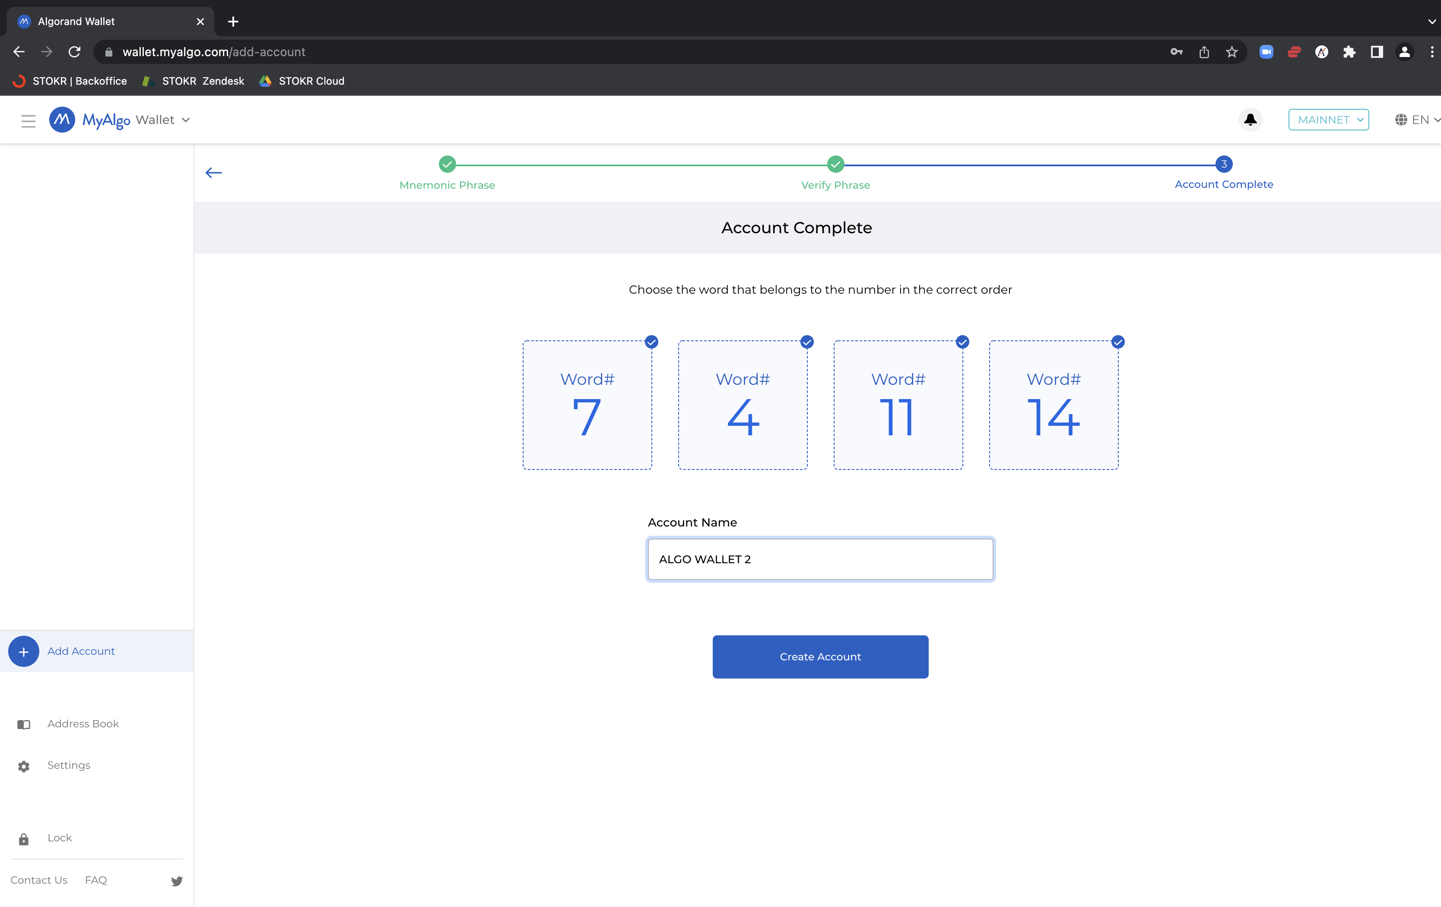Click the MyAlgo wordmark text

click(x=106, y=120)
